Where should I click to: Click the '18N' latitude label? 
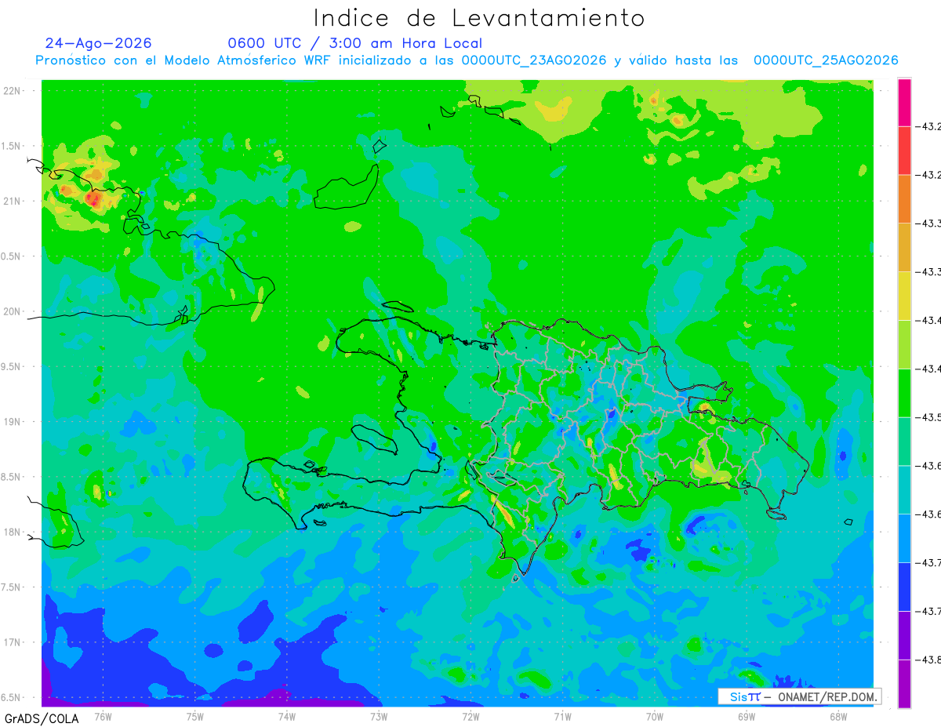(12, 533)
